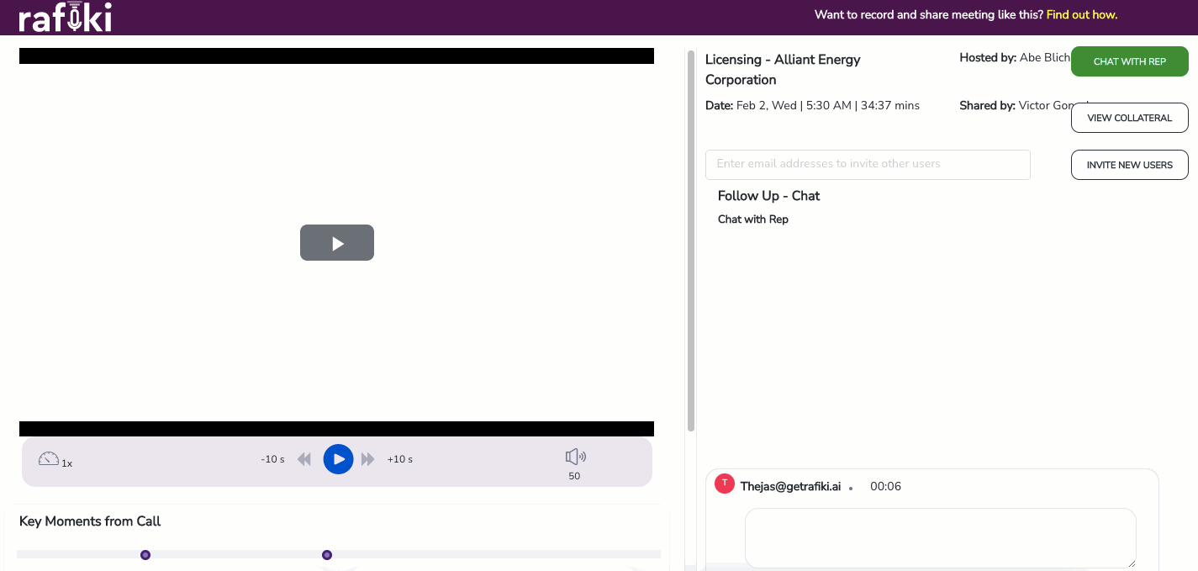The width and height of the screenshot is (1198, 571).
Task: Rewind using the double-left arrow icon
Action: pos(304,459)
